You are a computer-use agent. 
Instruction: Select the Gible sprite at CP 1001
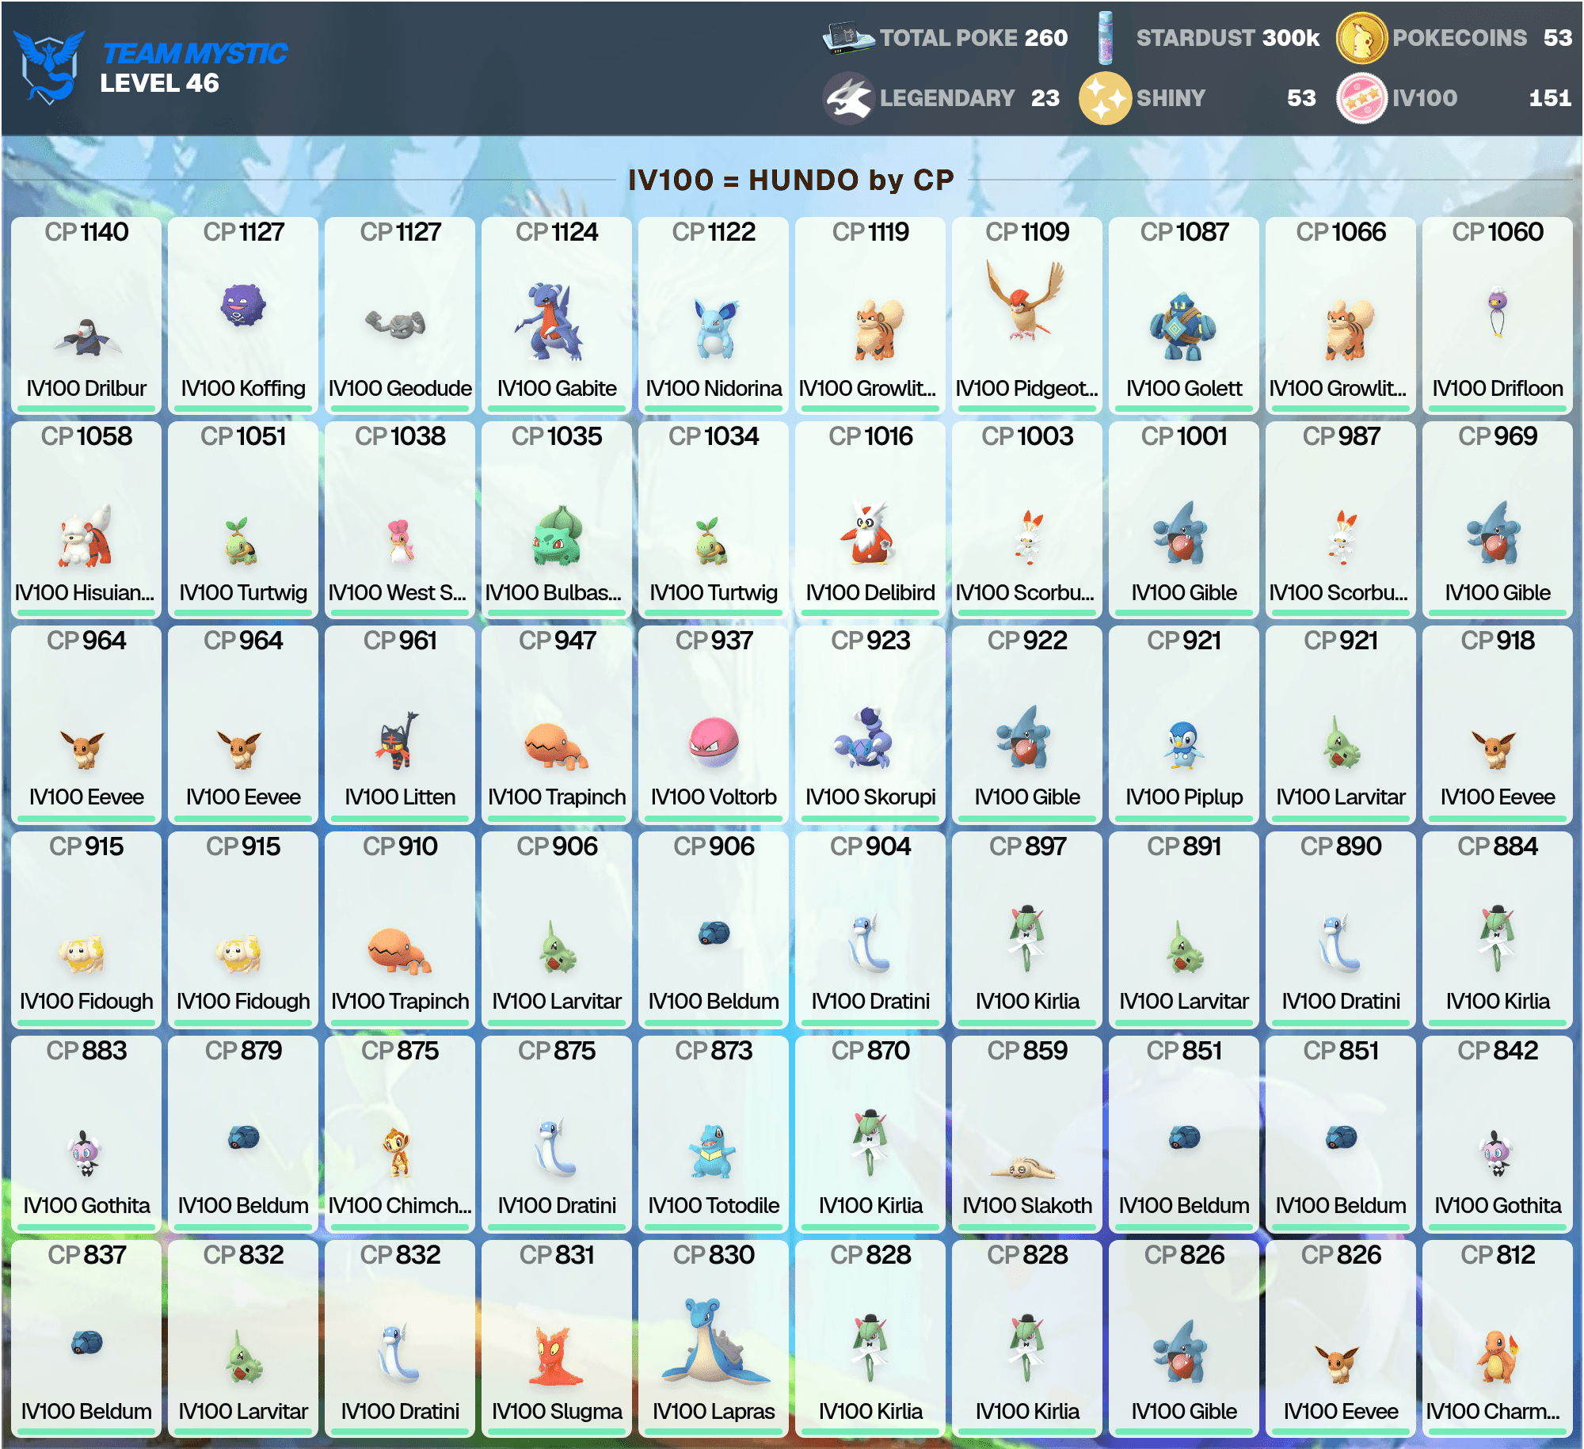pyautogui.click(x=1180, y=532)
